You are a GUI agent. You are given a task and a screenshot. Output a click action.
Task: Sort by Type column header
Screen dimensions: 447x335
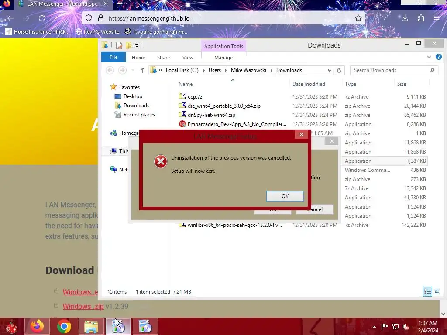click(351, 84)
